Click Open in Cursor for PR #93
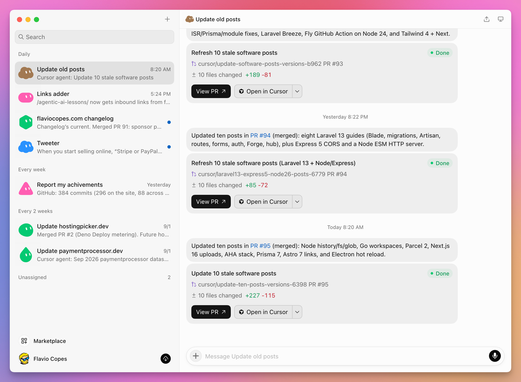 tap(263, 91)
